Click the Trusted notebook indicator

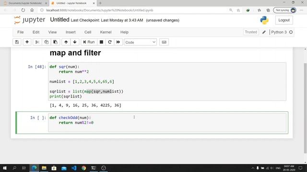251,32
